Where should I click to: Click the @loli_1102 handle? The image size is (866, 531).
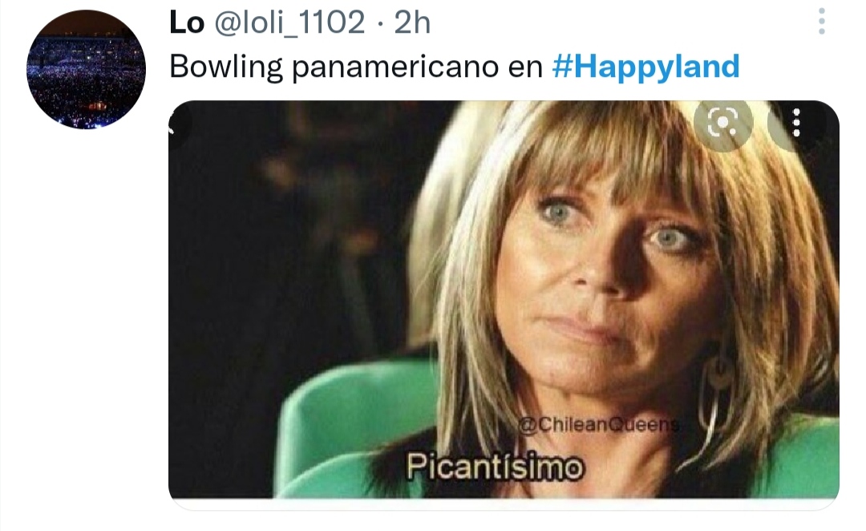(x=289, y=22)
